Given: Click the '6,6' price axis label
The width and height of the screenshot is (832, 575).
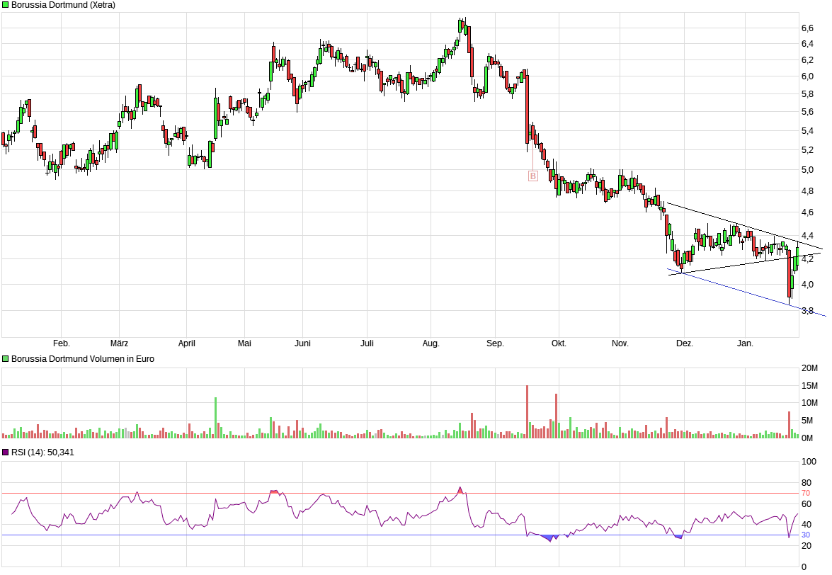Looking at the screenshot, I should coord(807,28).
